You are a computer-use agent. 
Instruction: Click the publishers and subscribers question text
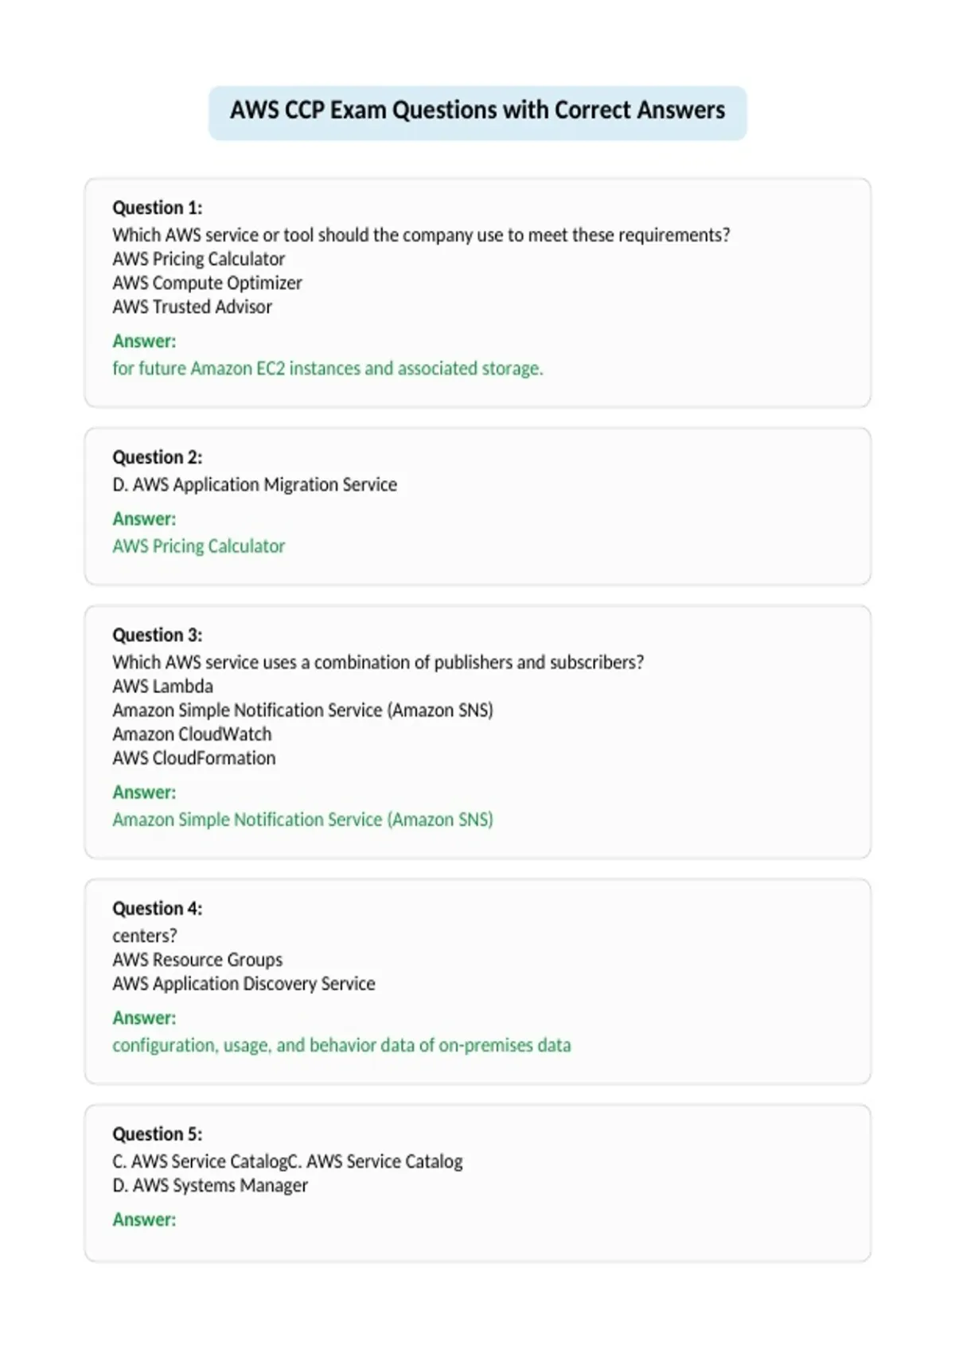[x=378, y=662]
